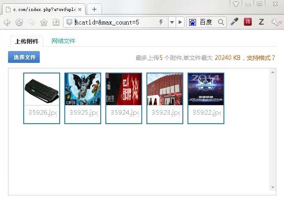Close the index.php tab
The height and width of the screenshot is (203, 284).
pyautogui.click(x=80, y=9)
